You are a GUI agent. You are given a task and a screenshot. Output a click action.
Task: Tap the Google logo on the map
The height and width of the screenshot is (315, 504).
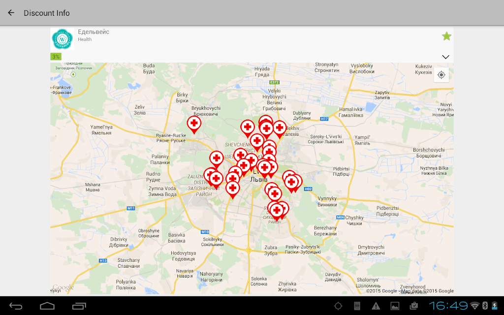(x=63, y=287)
